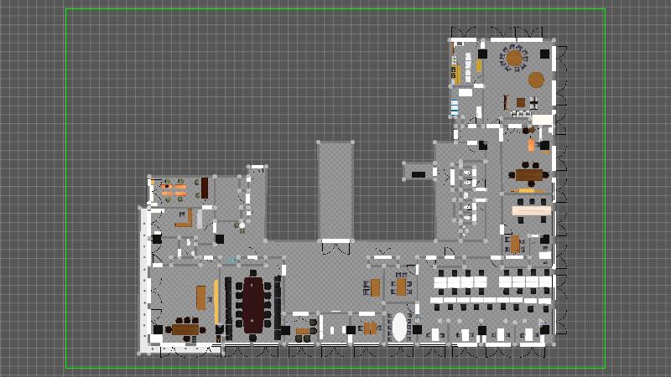Click the orange sofa set top-left room

point(173,189)
